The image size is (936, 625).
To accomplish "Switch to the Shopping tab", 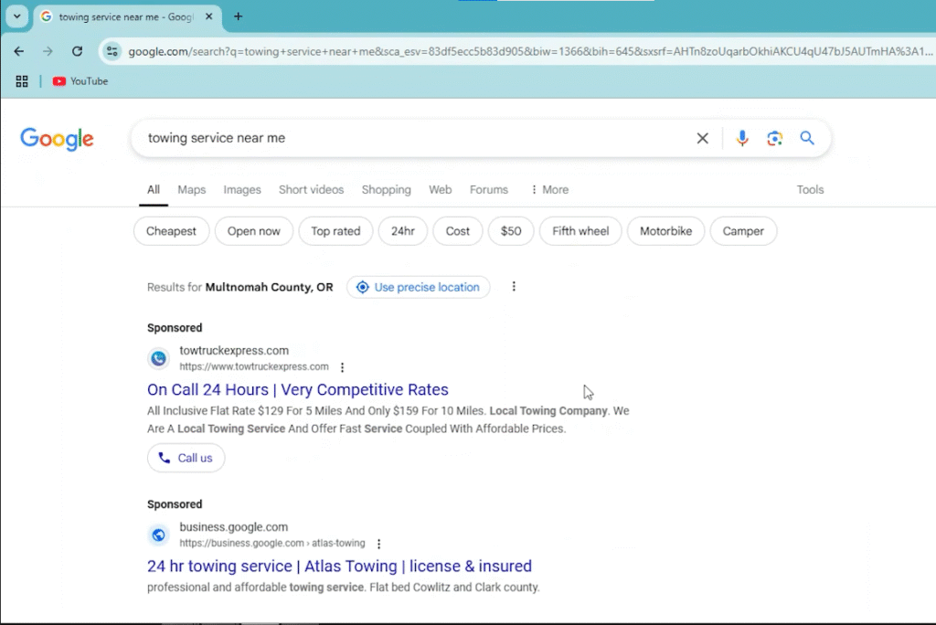I will coord(387,190).
